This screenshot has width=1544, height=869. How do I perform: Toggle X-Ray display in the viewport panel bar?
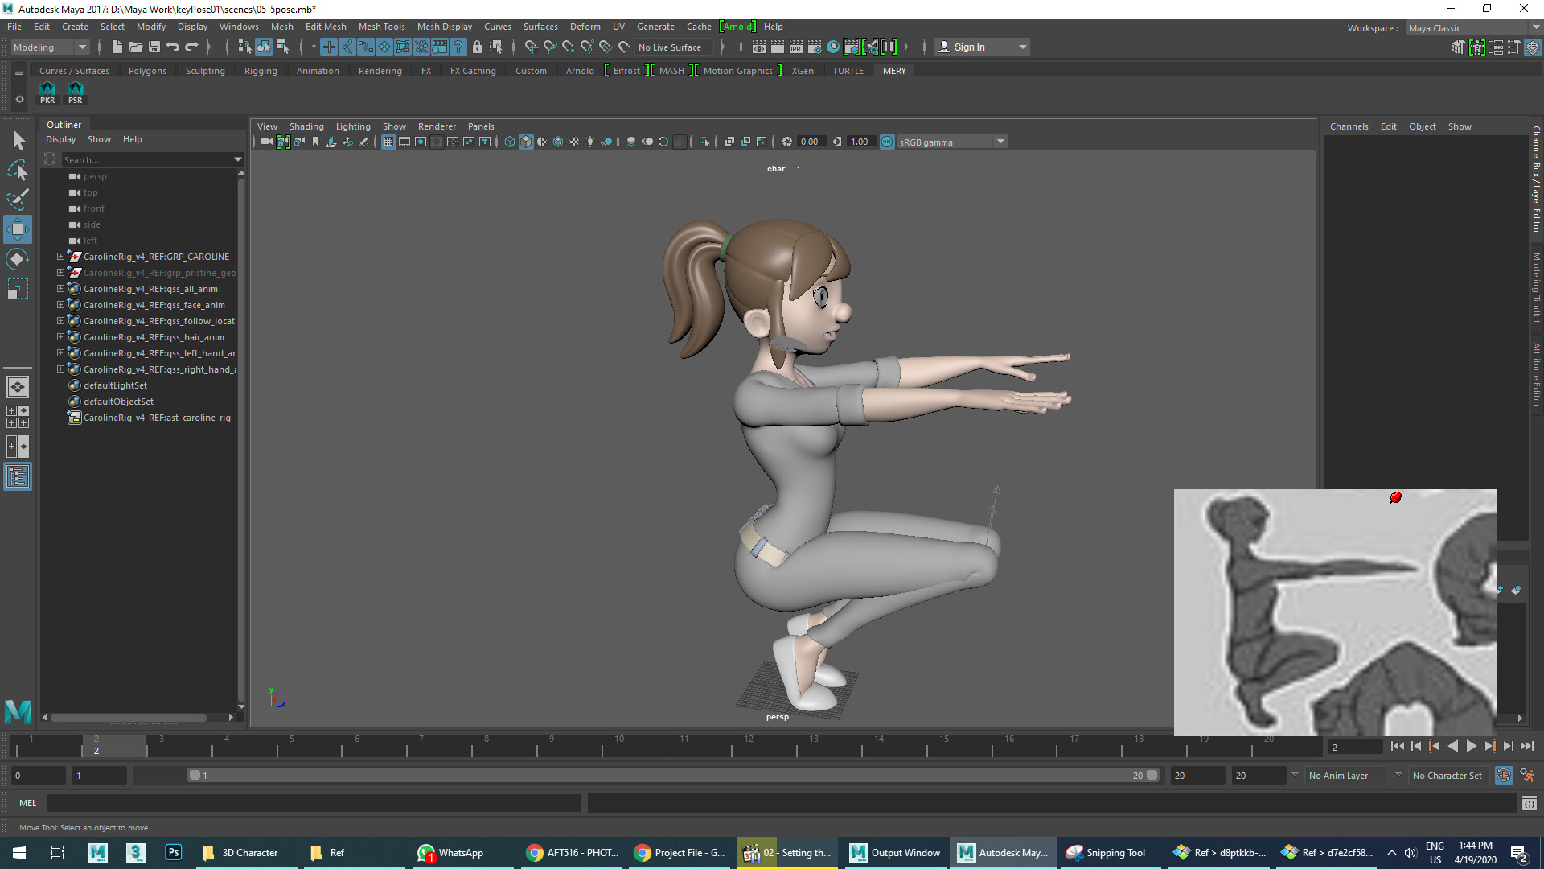tap(631, 142)
